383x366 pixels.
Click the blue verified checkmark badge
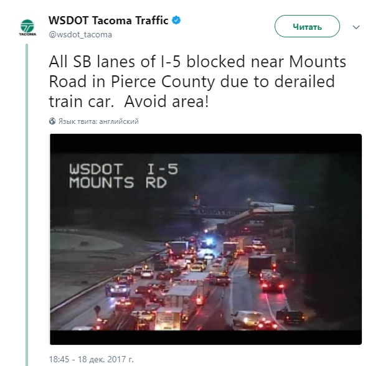coord(176,21)
